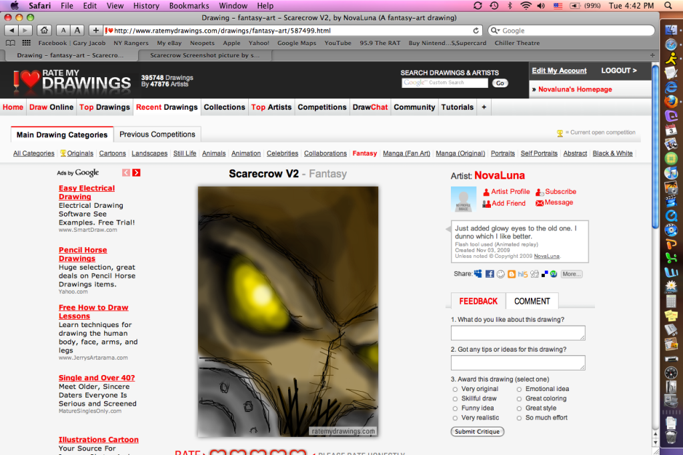Go back using Safari's back arrow
The height and width of the screenshot is (455, 683).
12,31
